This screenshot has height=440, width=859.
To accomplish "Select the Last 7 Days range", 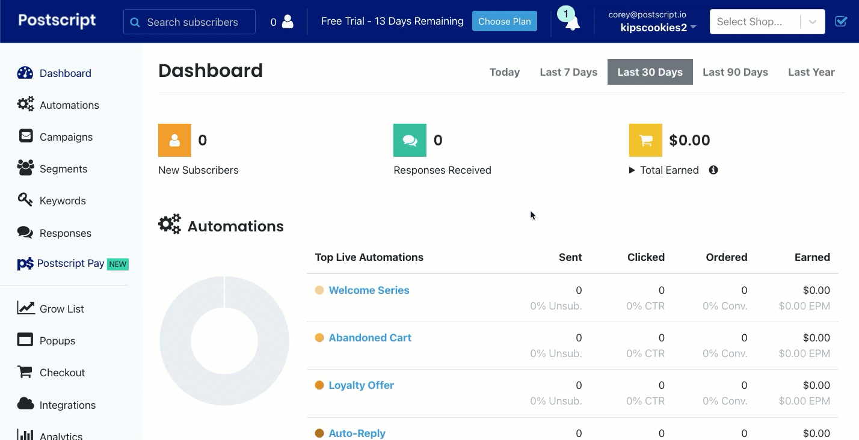I will coord(568,72).
